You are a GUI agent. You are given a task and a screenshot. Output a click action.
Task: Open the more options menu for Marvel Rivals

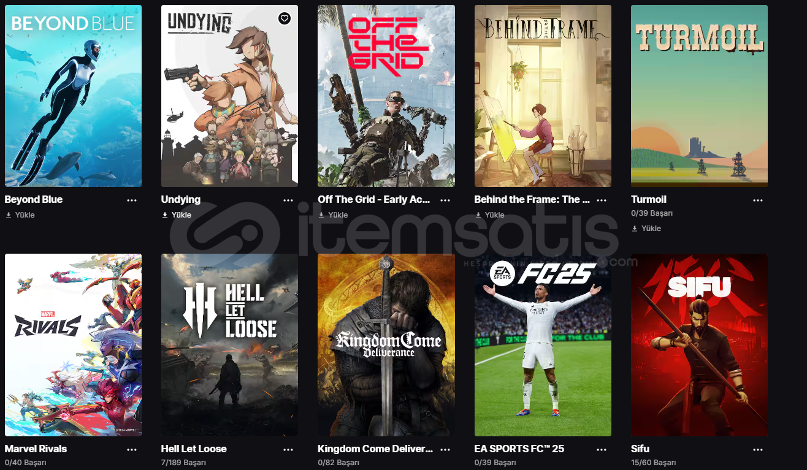tap(132, 449)
